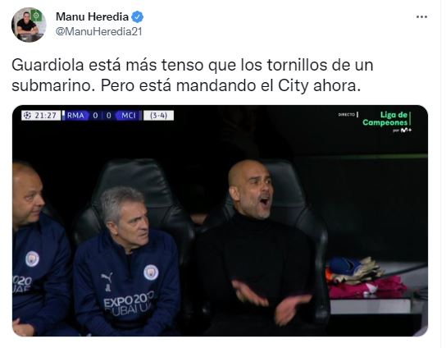Open the three-dot more options menu
This screenshot has height=348, width=446.
421,17
